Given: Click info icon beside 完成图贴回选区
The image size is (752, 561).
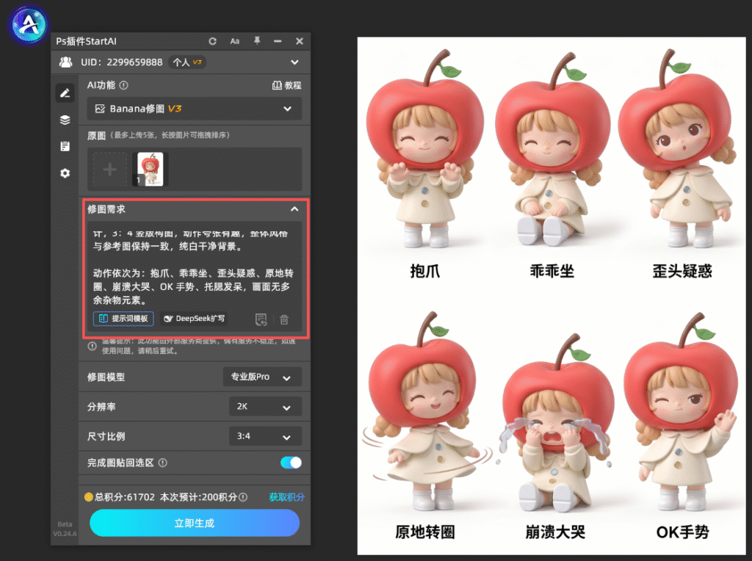Looking at the screenshot, I should point(163,463).
